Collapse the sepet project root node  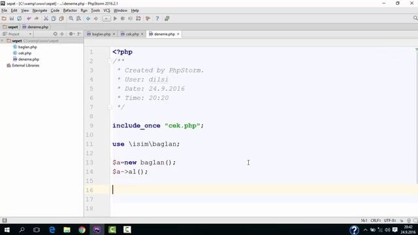[x=3, y=40]
